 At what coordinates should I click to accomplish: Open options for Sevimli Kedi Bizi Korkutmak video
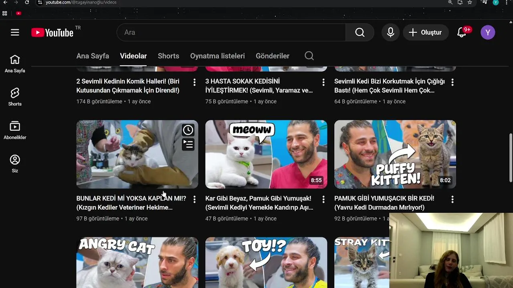452,82
